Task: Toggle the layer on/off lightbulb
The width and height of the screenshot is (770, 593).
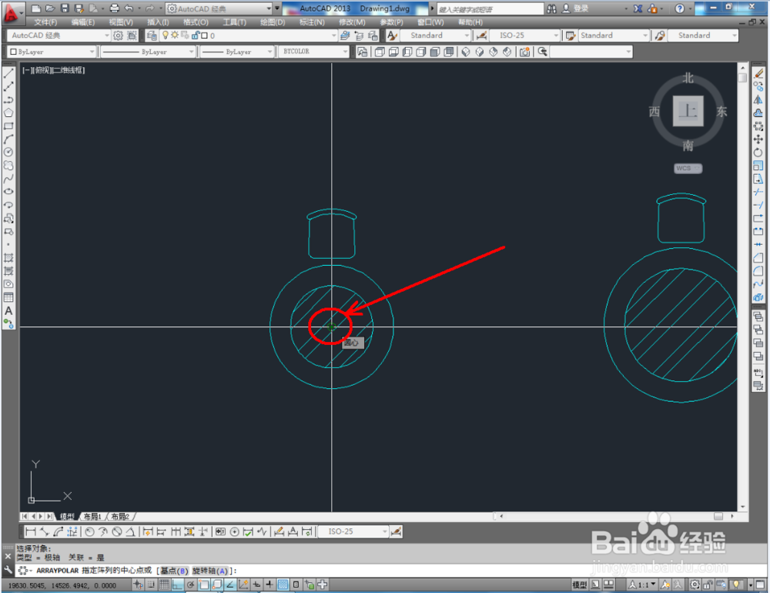Action: 166,35
